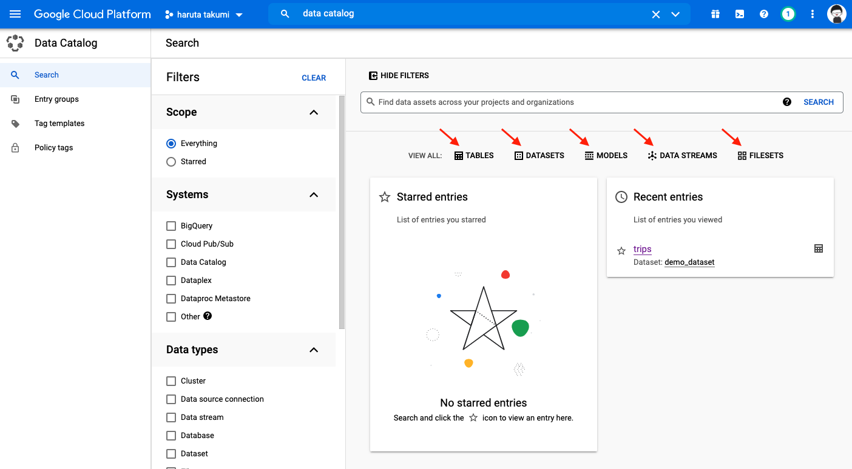Enable the BigQuery system filter
This screenshot has height=469, width=852.
(171, 225)
